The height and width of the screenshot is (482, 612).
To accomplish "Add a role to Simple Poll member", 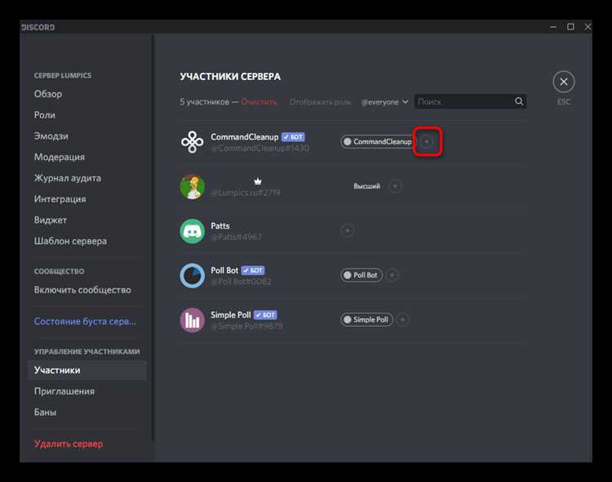I will pyautogui.click(x=402, y=319).
